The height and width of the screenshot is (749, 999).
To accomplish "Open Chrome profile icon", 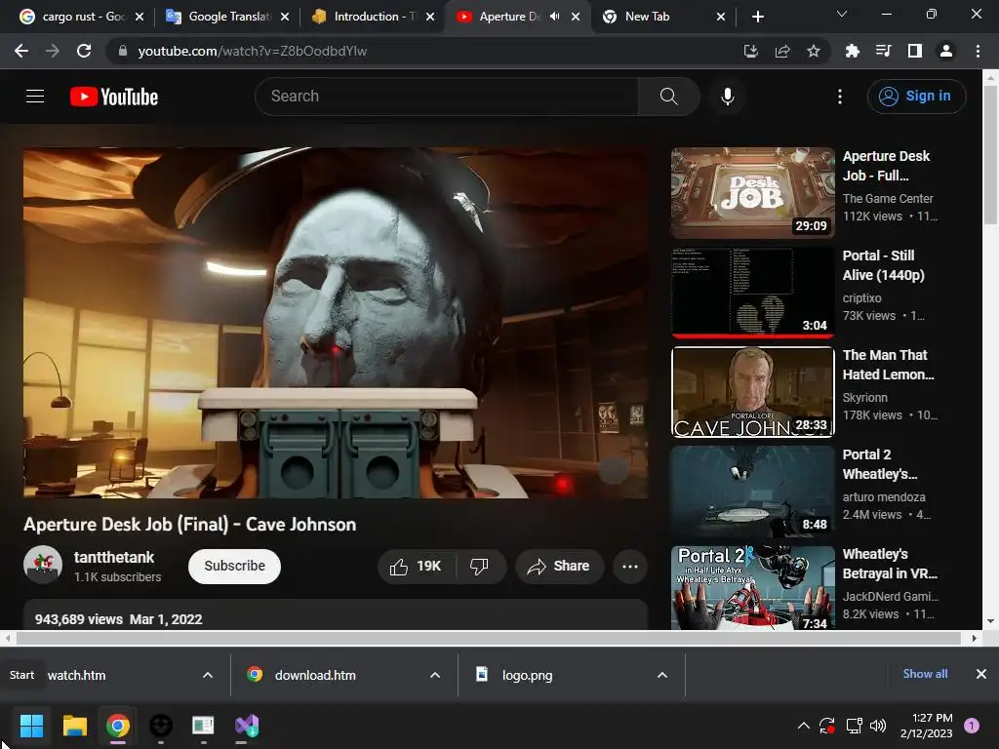I will point(946,51).
